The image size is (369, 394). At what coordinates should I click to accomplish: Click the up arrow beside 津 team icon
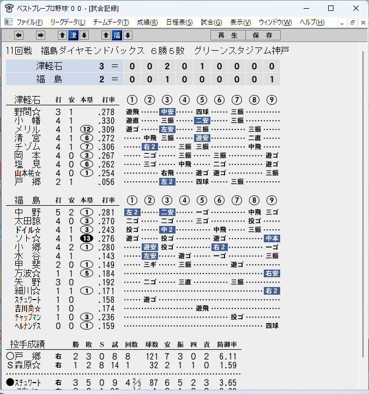coord(62,35)
